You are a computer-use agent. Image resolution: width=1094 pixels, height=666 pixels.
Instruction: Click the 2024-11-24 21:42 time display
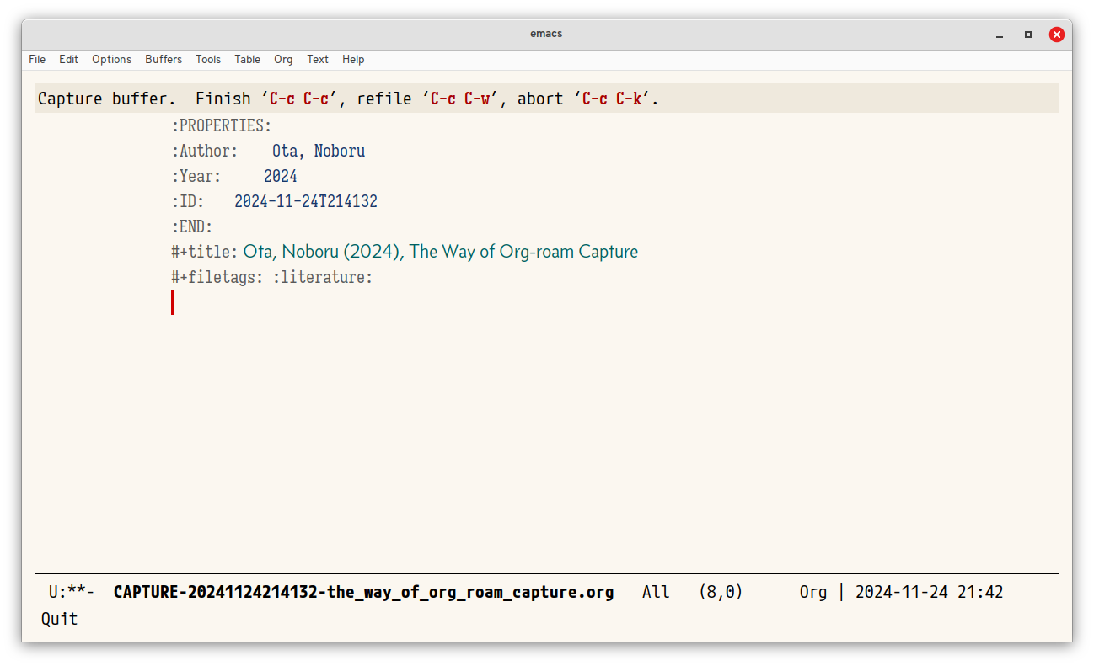pos(930,592)
